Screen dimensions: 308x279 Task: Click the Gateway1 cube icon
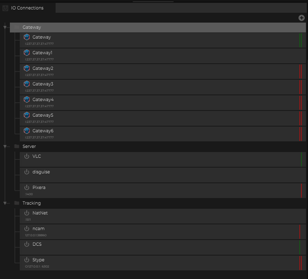pos(27,53)
